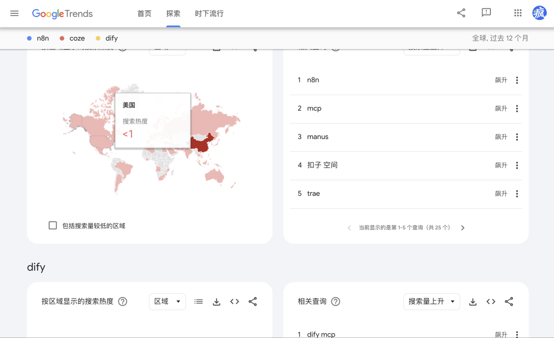Go to next page of related queries
The image size is (554, 338).
coord(463,228)
